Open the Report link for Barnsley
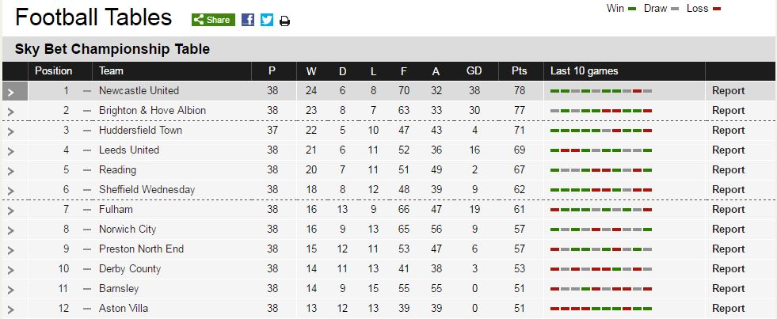777x319 pixels. click(728, 289)
